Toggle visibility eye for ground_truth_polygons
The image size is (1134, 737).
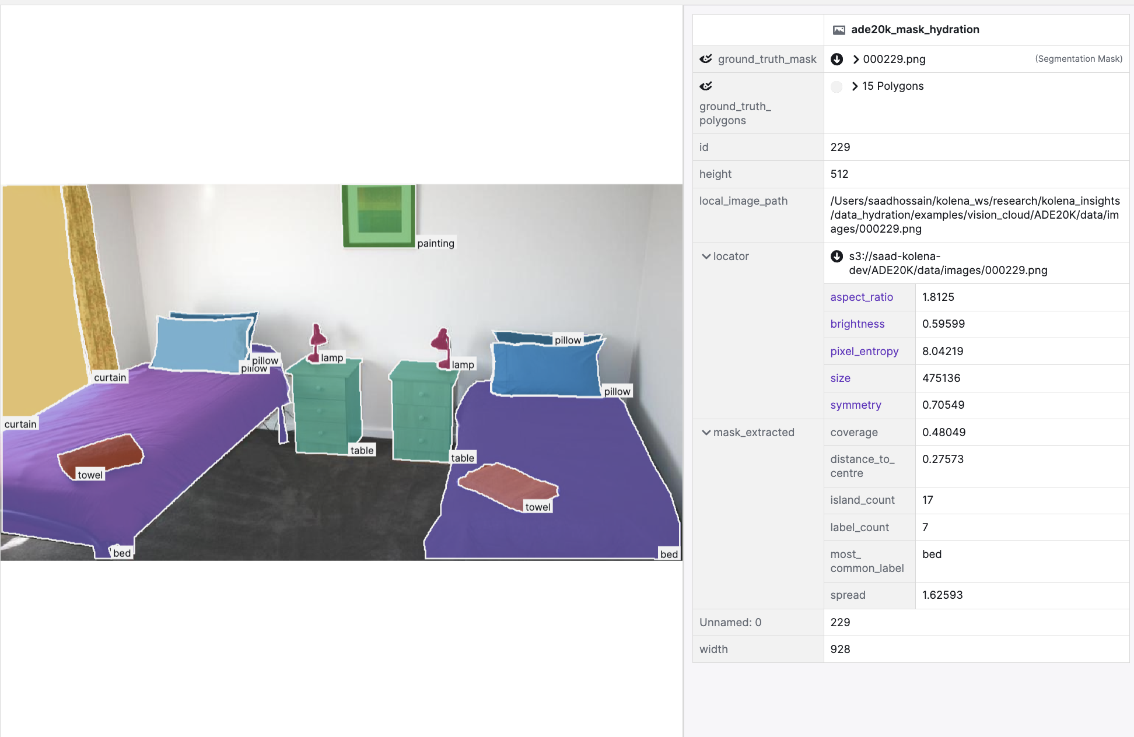pyautogui.click(x=706, y=86)
